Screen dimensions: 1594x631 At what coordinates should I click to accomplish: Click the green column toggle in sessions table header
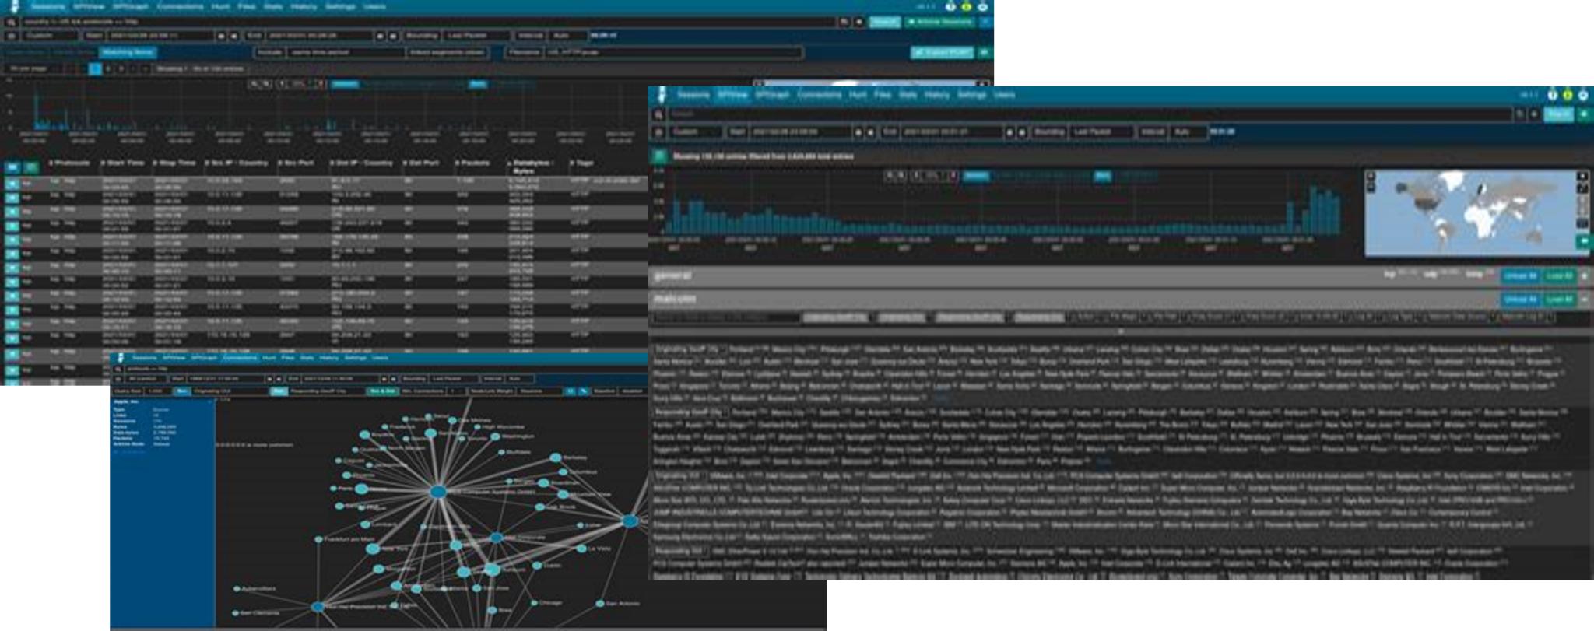pos(31,167)
